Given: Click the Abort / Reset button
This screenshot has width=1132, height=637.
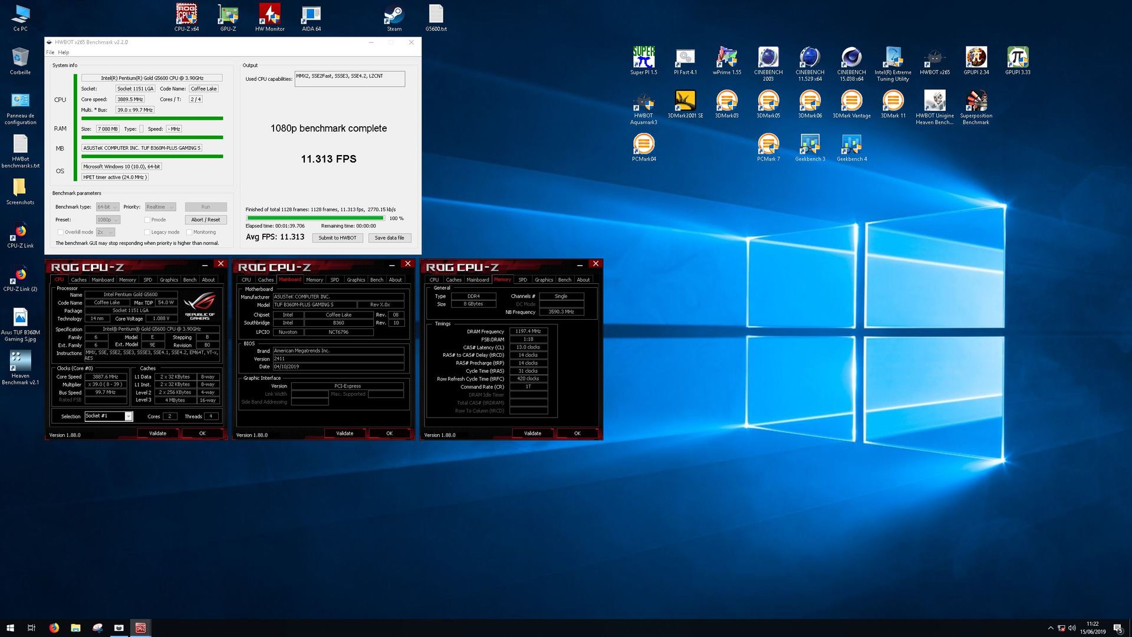Looking at the screenshot, I should click(206, 219).
